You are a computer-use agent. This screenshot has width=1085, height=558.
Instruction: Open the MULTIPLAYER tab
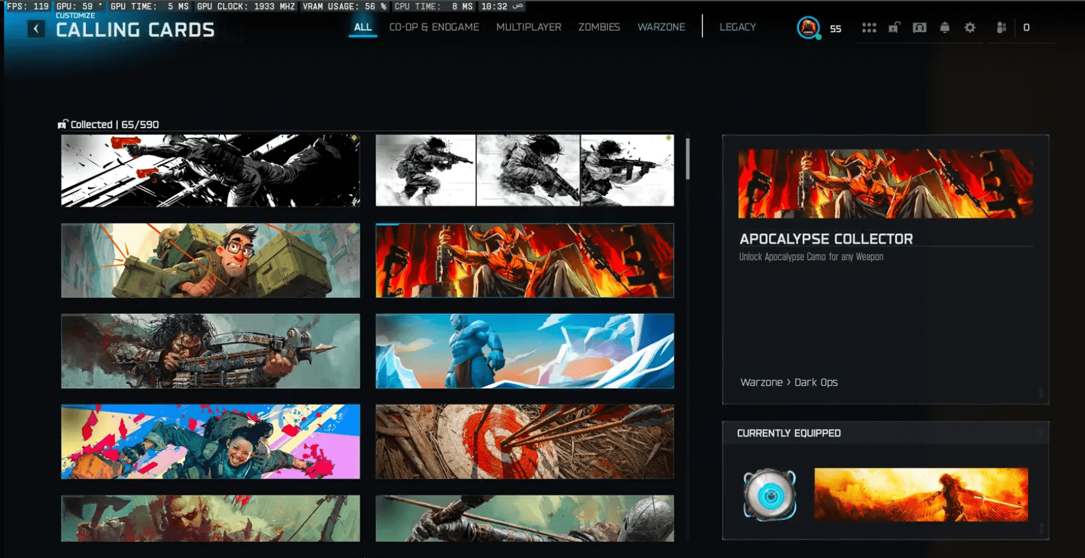pyautogui.click(x=529, y=27)
